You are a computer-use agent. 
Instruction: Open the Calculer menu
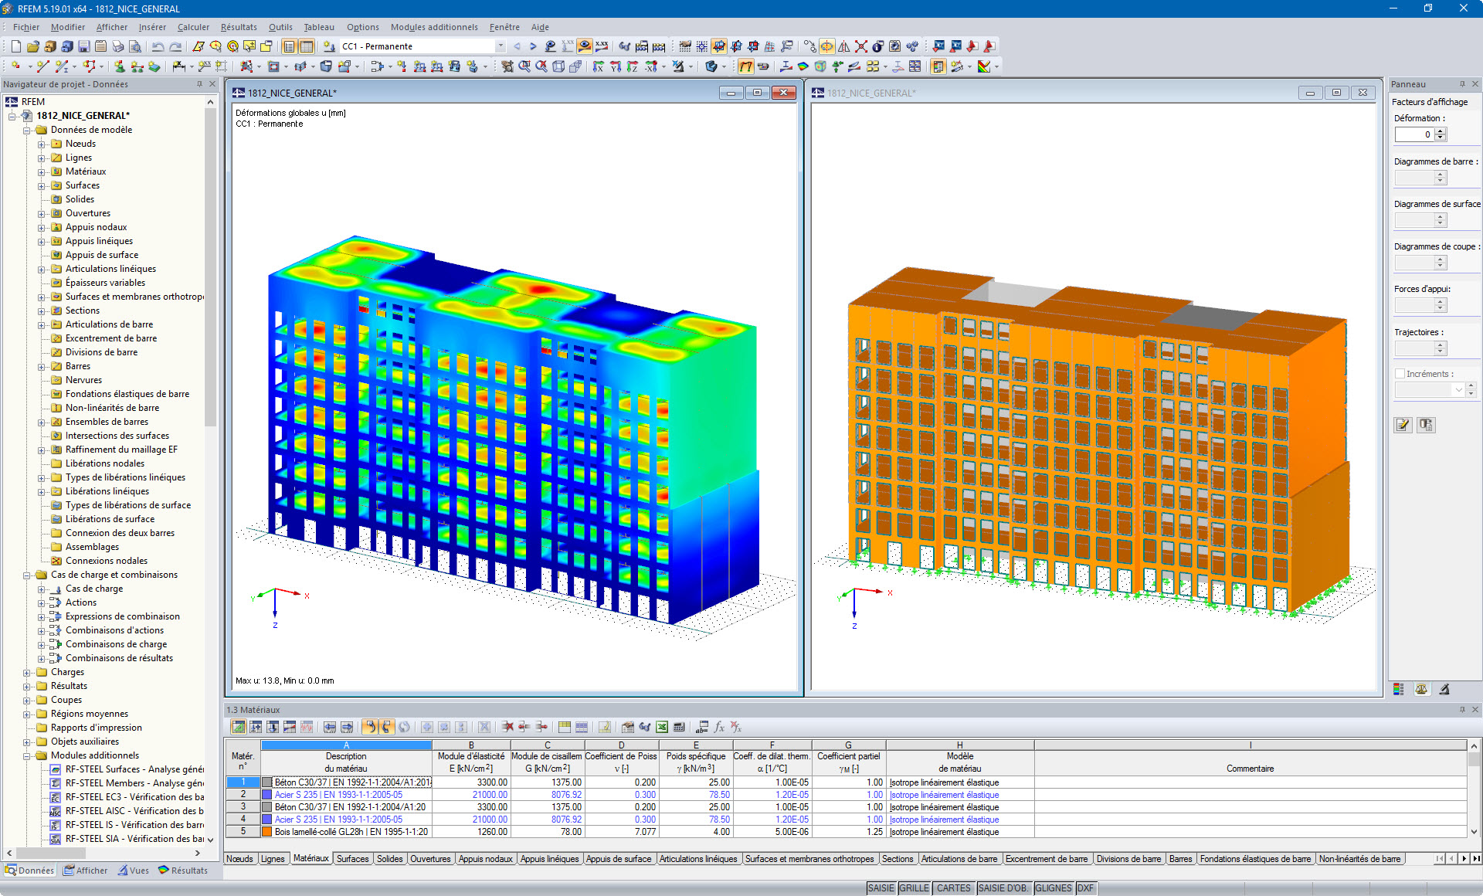[193, 27]
